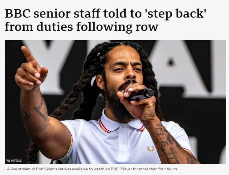
Task: Click the words 'step back' in the headline
Action: click(175, 14)
